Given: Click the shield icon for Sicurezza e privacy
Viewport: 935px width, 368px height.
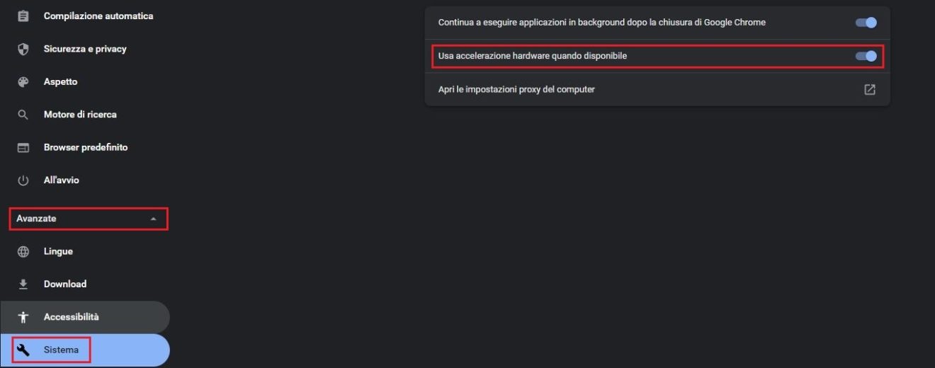Looking at the screenshot, I should [x=23, y=49].
